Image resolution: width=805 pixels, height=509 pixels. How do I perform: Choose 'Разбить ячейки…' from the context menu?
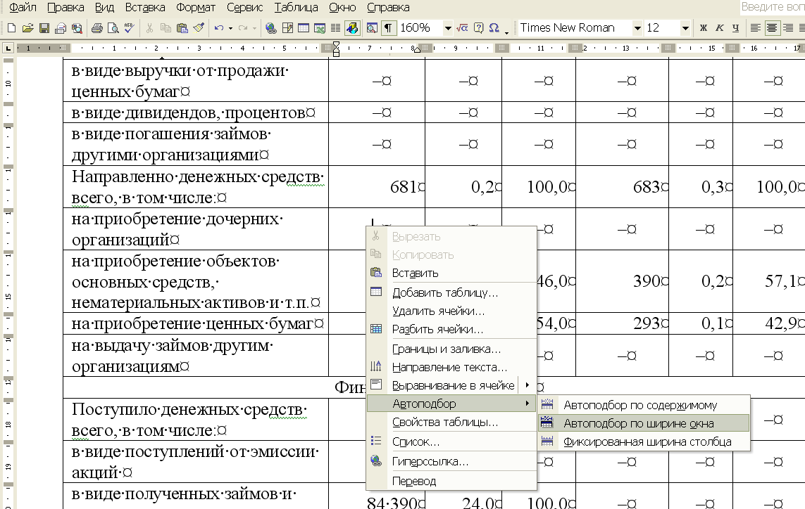(x=451, y=330)
